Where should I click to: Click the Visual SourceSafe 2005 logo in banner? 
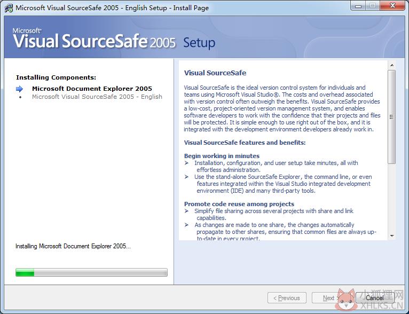[x=94, y=38]
